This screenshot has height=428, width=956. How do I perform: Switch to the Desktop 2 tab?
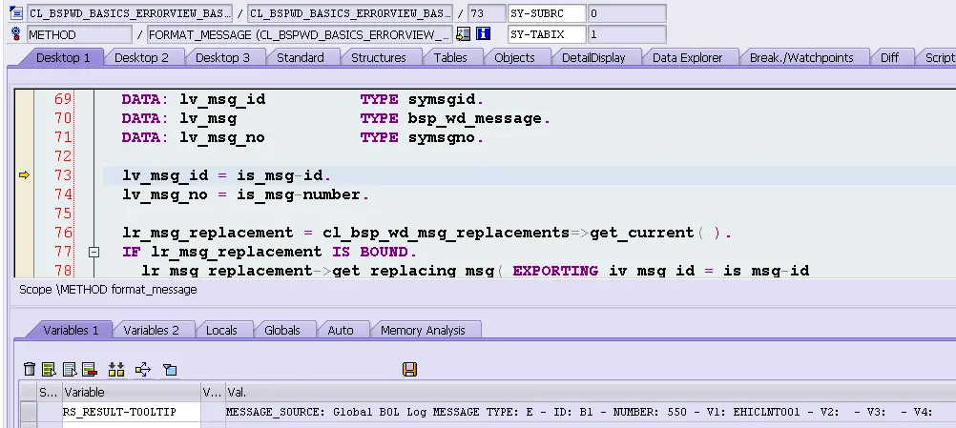tap(141, 58)
